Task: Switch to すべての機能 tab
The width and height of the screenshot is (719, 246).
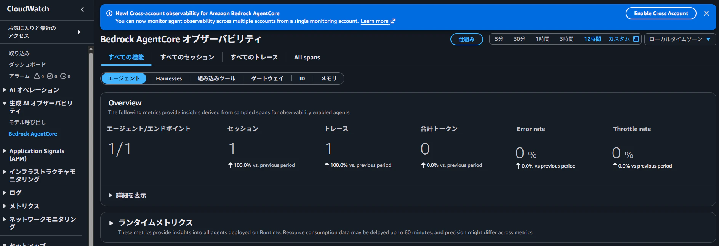Action: click(x=126, y=57)
